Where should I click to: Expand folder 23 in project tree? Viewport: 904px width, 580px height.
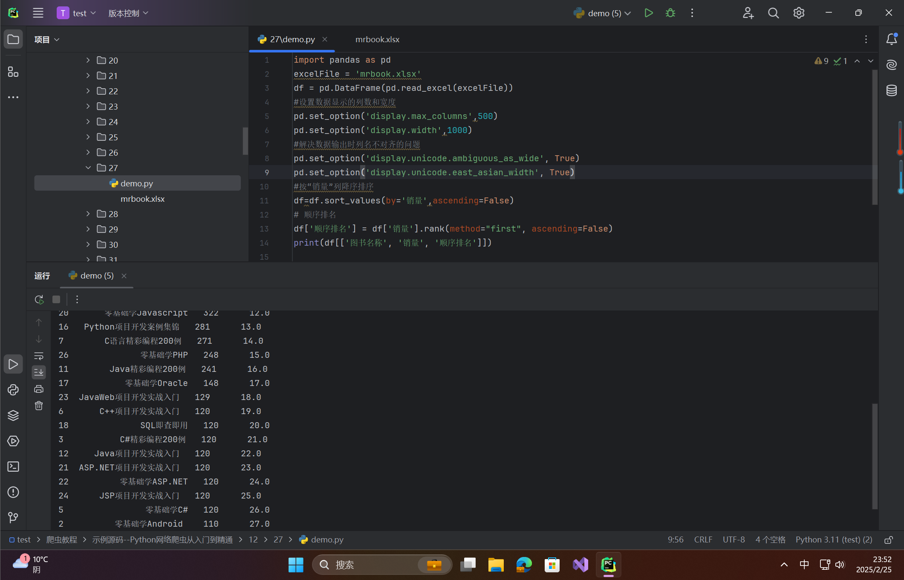(x=88, y=106)
